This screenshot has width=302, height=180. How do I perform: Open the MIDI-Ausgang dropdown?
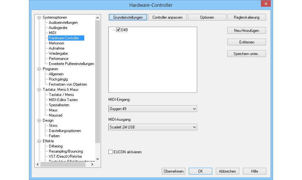click(194, 127)
